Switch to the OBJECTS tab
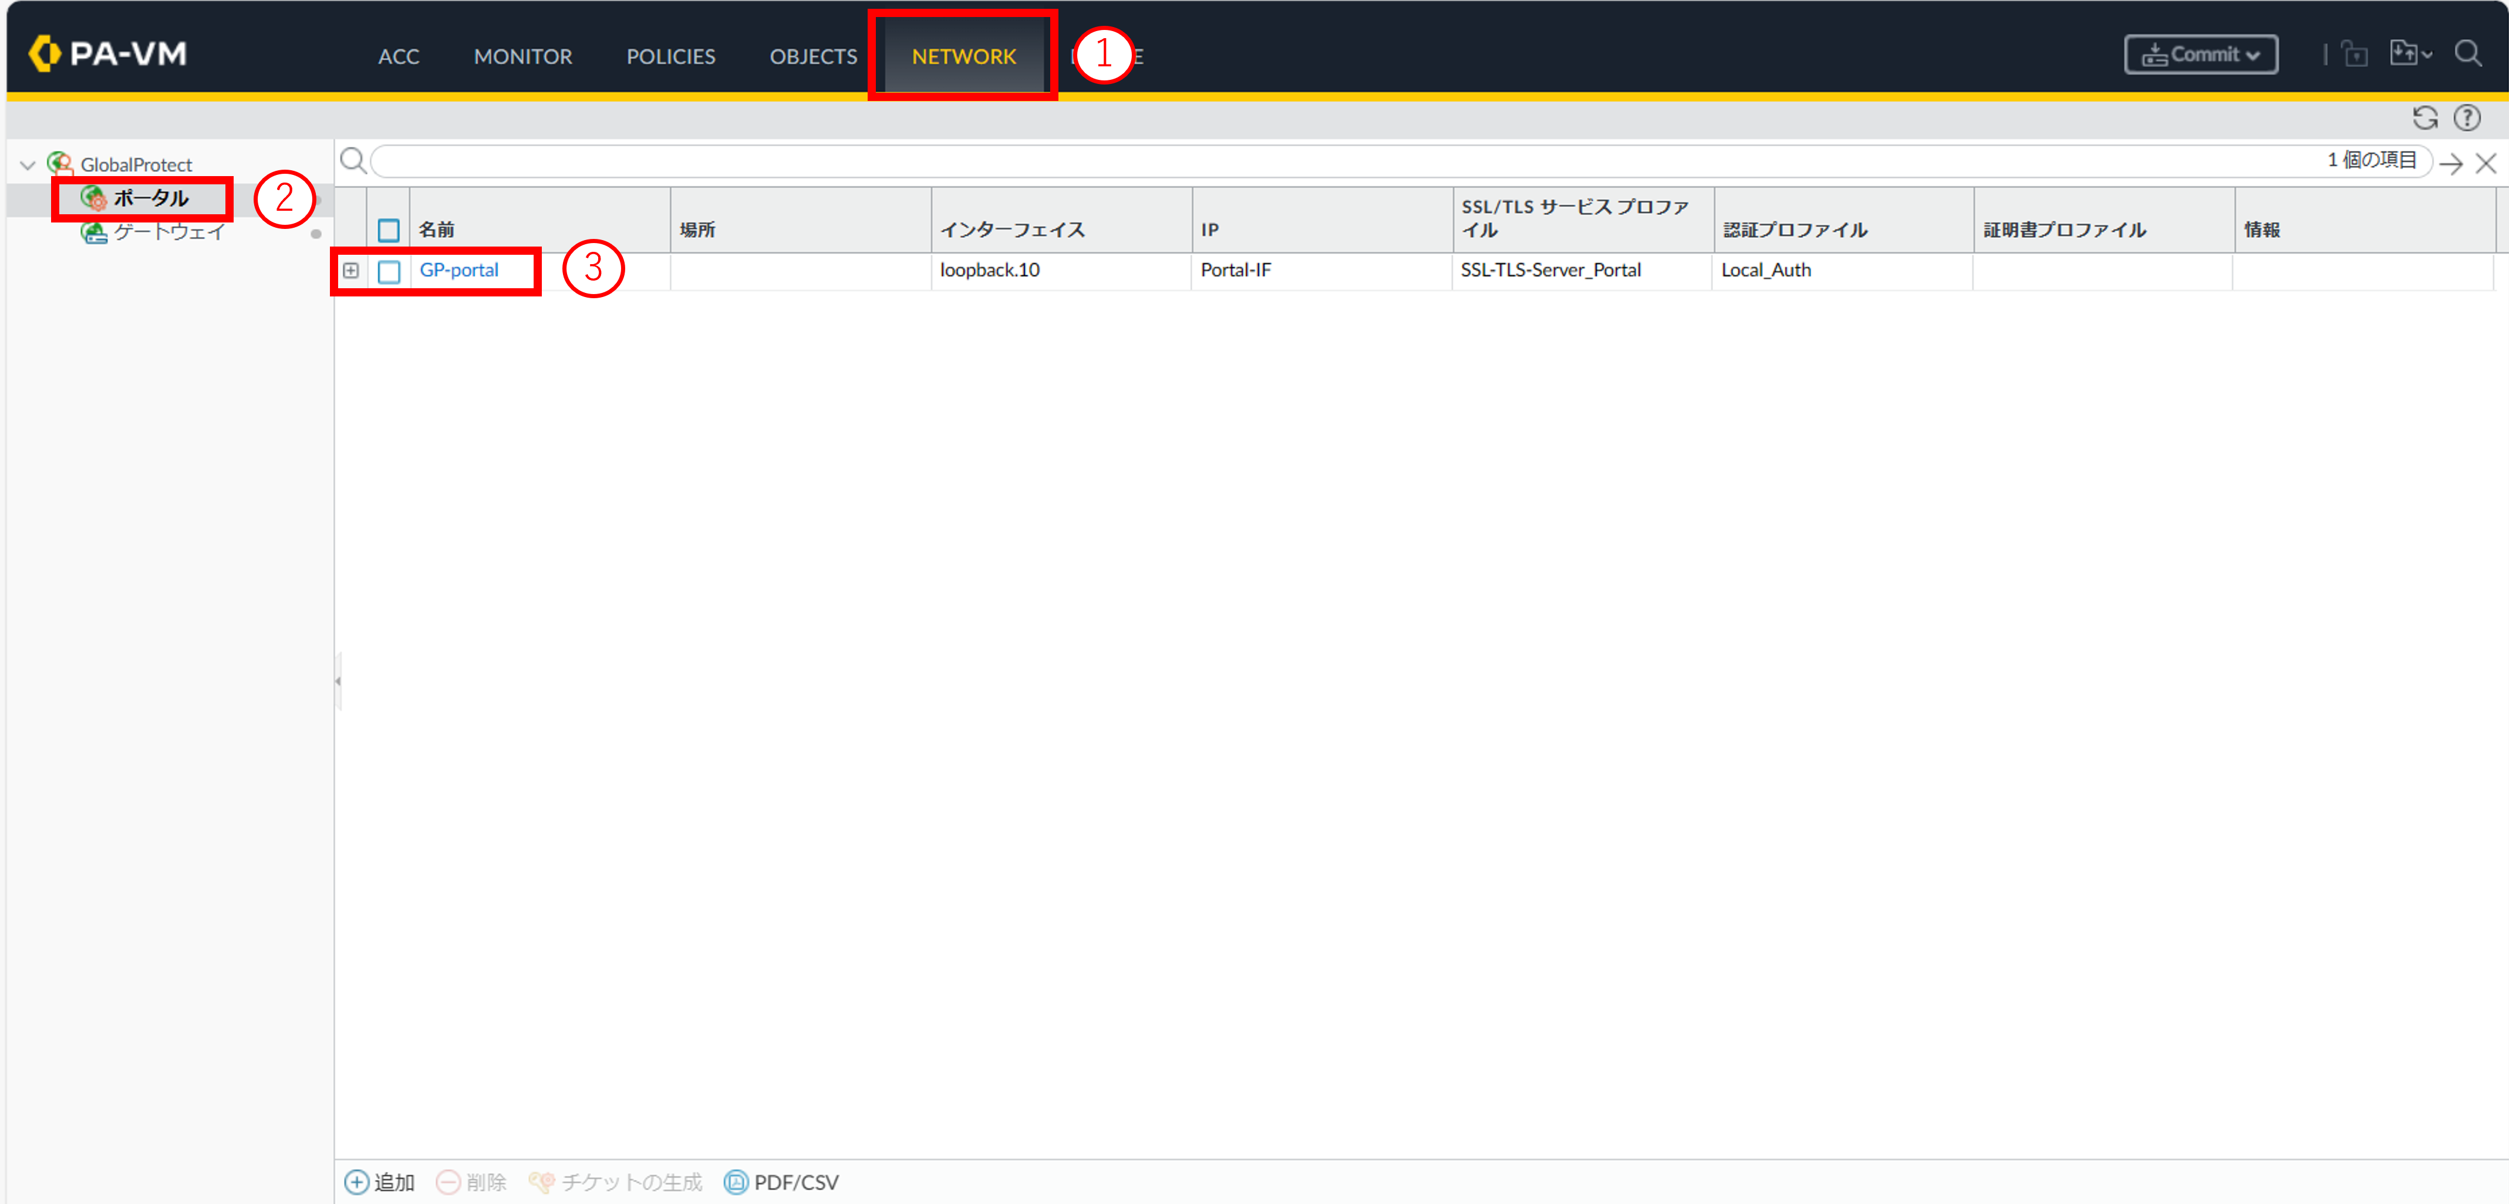2509x1204 pixels. point(812,56)
